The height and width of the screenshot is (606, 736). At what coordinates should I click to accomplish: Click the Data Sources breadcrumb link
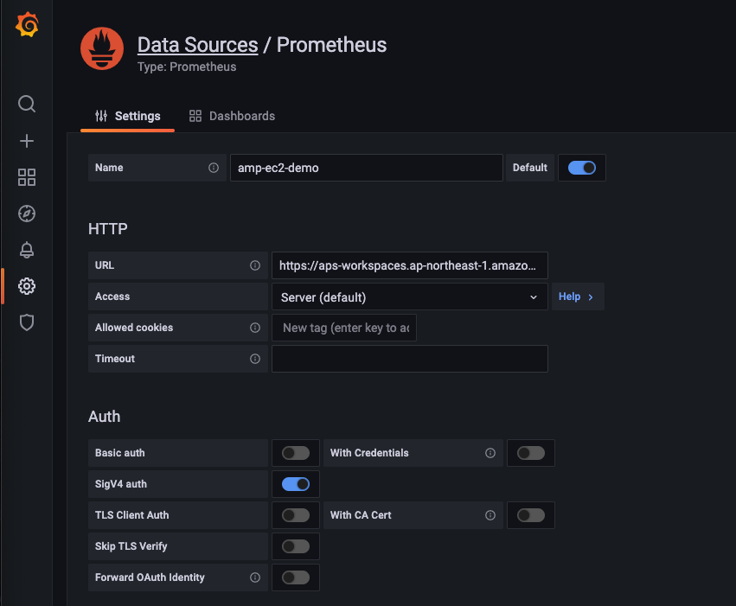(197, 45)
